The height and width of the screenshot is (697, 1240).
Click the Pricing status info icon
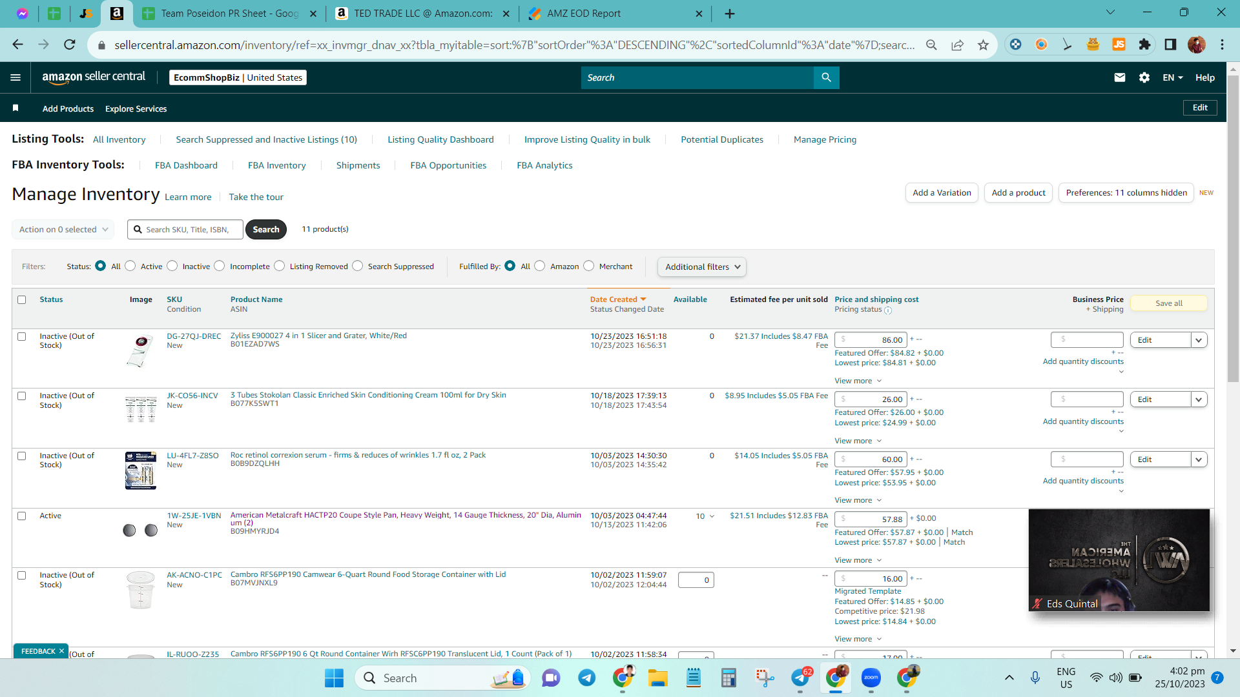pos(888,310)
